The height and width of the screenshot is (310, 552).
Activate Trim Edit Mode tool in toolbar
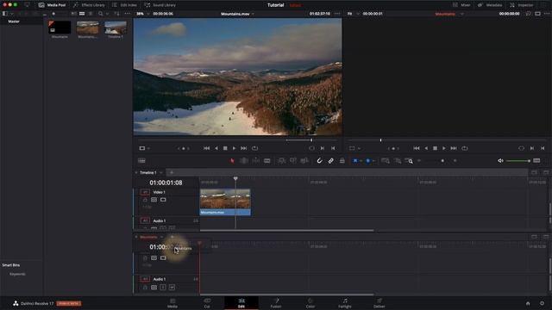[244, 161]
